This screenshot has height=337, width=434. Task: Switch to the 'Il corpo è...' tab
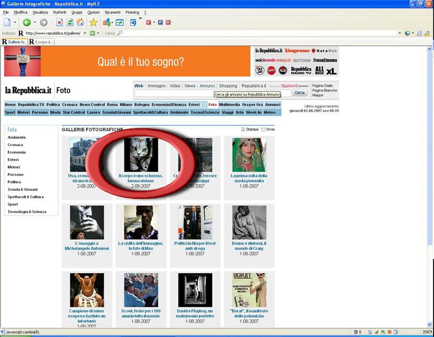click(x=42, y=42)
